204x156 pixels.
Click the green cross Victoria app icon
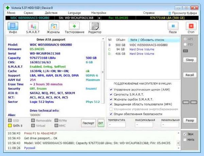(8, 8)
